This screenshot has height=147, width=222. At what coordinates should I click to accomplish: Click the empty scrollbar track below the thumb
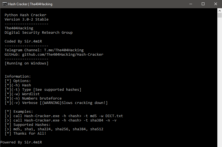220,82
